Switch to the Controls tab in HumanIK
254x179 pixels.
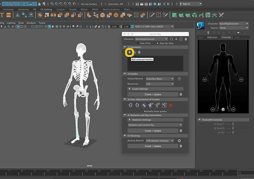(226, 37)
